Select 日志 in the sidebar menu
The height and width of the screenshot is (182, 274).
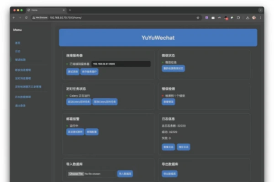17,51
